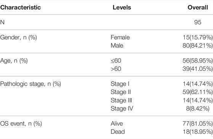Click the >60 value 39(41.05%)
This screenshot has width=213, height=139.
point(198,69)
